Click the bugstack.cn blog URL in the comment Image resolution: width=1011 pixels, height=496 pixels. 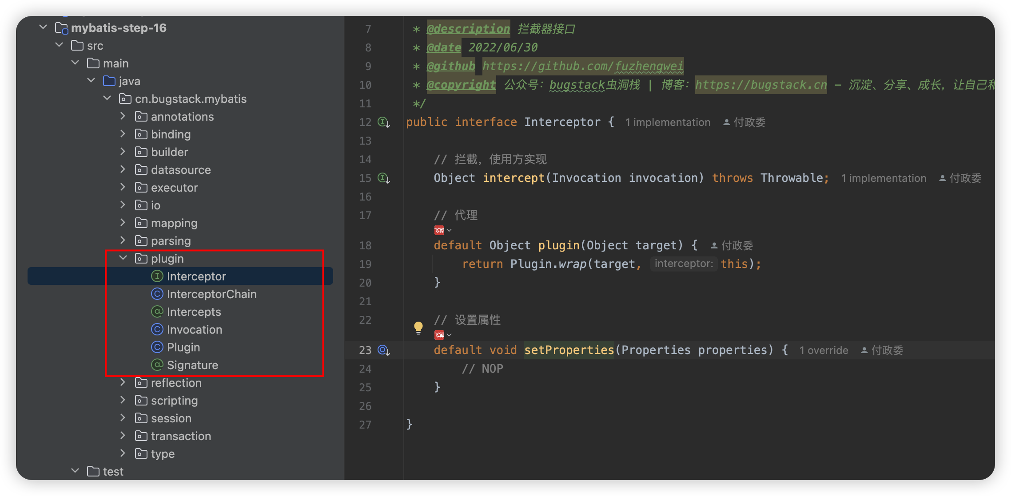761,85
